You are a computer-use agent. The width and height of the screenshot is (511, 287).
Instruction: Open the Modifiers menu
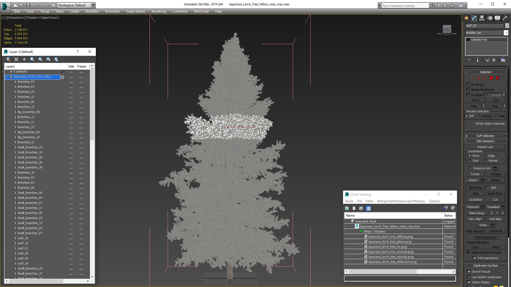tap(92, 11)
